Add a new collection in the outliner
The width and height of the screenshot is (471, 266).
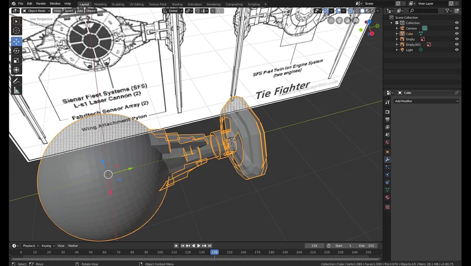click(x=457, y=11)
